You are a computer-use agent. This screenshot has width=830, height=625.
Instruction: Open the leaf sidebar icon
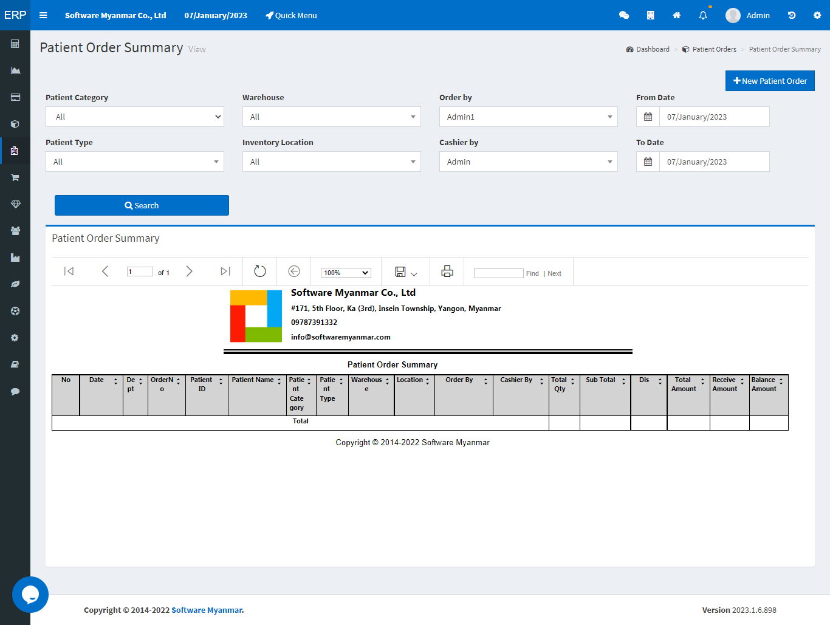15,284
